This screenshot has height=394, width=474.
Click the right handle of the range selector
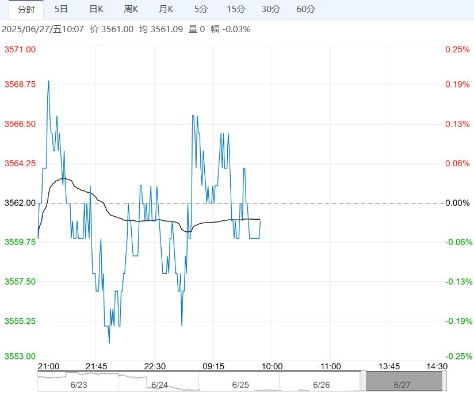pyautogui.click(x=444, y=381)
